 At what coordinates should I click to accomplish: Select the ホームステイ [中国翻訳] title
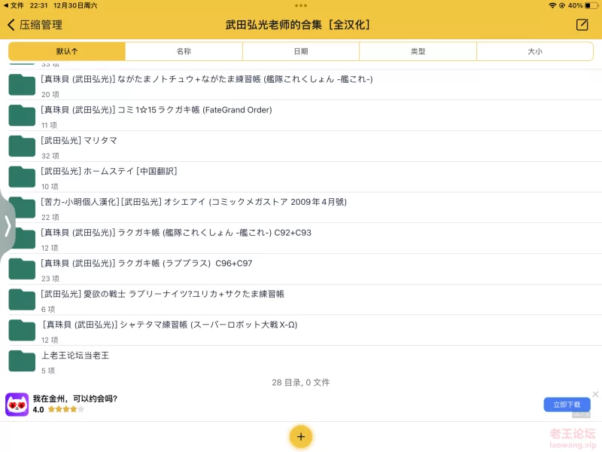pyautogui.click(x=109, y=172)
